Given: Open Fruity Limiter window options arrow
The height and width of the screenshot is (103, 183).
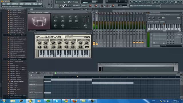Looking at the screenshot, I should [99, 64].
